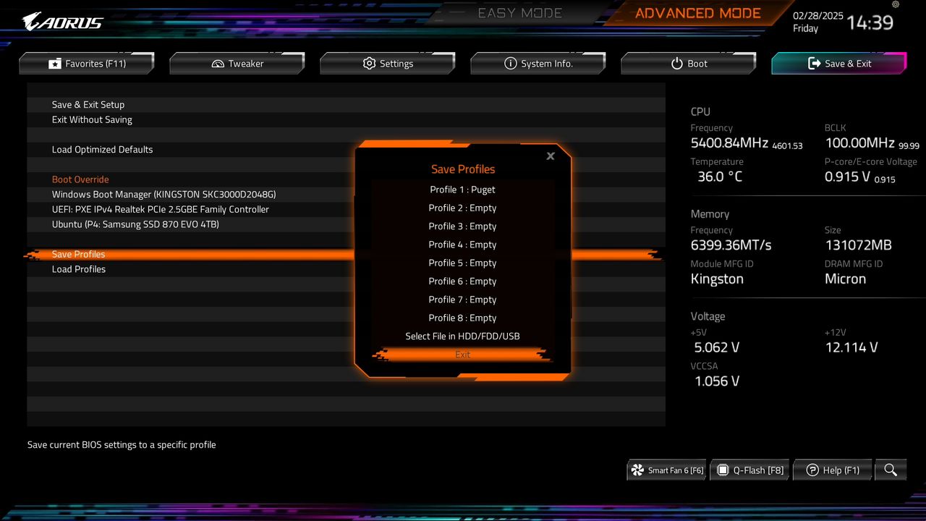This screenshot has height=521, width=926.
Task: Click the +12V reading 12.114 V
Action: pos(851,347)
